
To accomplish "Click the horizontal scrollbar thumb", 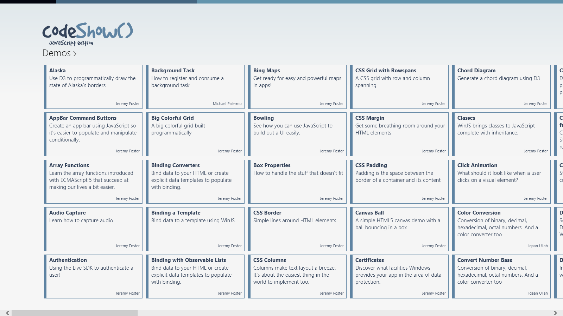I will pos(75,313).
